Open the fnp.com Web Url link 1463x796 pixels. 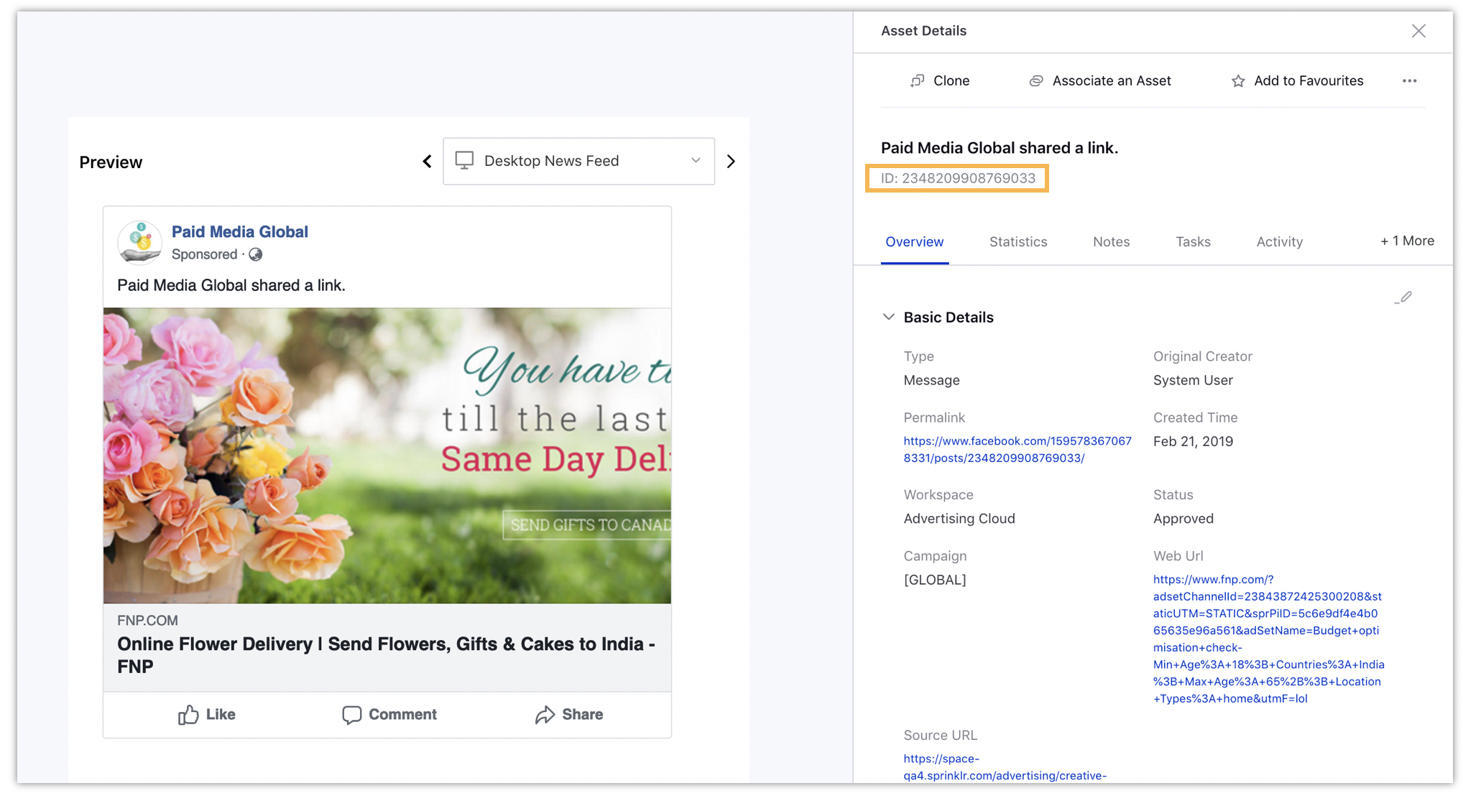tap(1268, 639)
